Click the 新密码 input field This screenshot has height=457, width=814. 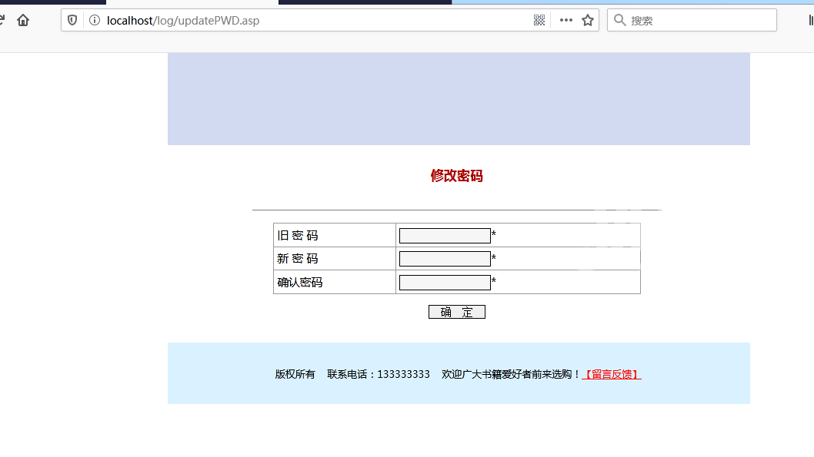pyautogui.click(x=445, y=259)
